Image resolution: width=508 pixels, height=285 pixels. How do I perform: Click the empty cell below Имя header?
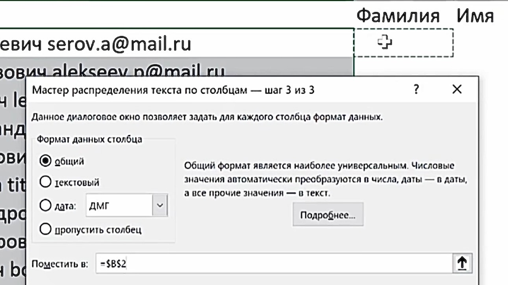tap(480, 42)
